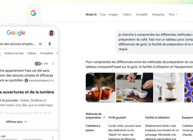Switch to the Images tab
This screenshot has height=140, width=193.
point(113,14)
